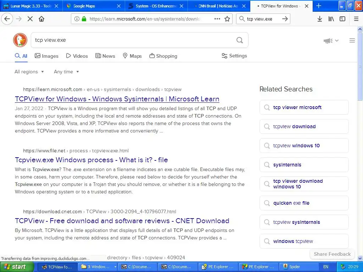Open the downloads panel
Image resolution: width=363 pixels, height=272 pixels.
tap(320, 19)
